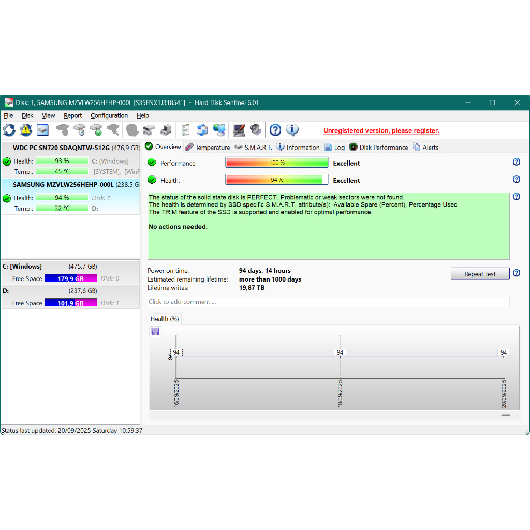The image size is (530, 530).
Task: Open the Configuration menu
Action: [x=109, y=116]
